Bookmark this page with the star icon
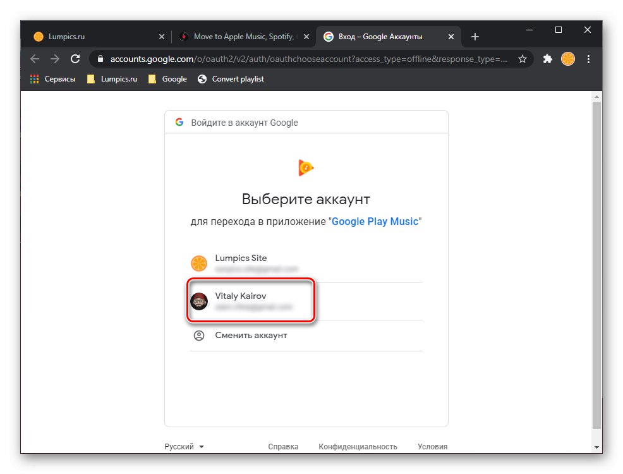The height and width of the screenshot is (474, 623). pyautogui.click(x=522, y=59)
